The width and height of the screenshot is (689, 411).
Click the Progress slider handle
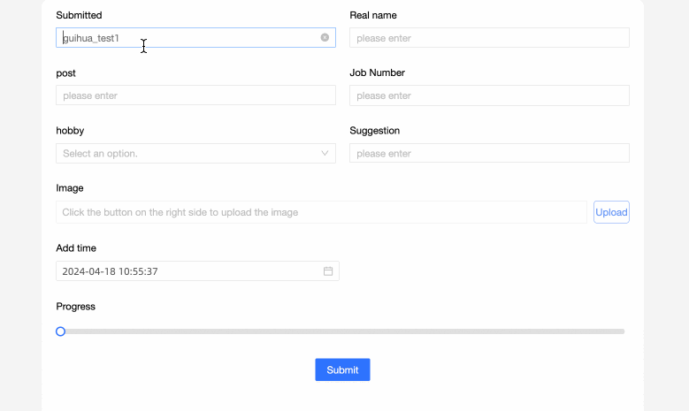(60, 331)
